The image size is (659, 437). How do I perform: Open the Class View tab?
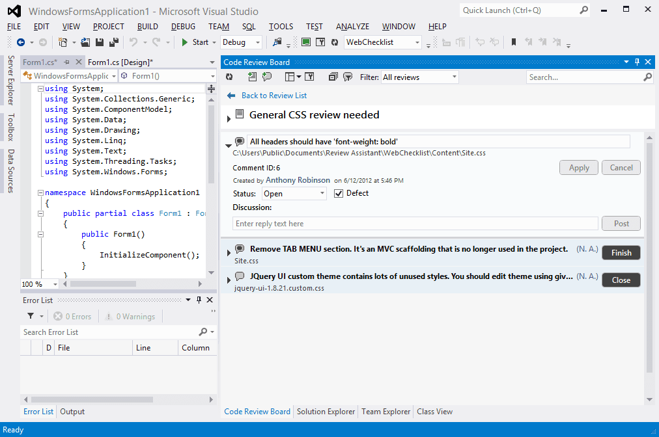pyautogui.click(x=434, y=412)
